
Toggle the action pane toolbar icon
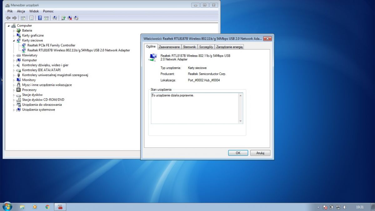pyautogui.click(x=46, y=18)
